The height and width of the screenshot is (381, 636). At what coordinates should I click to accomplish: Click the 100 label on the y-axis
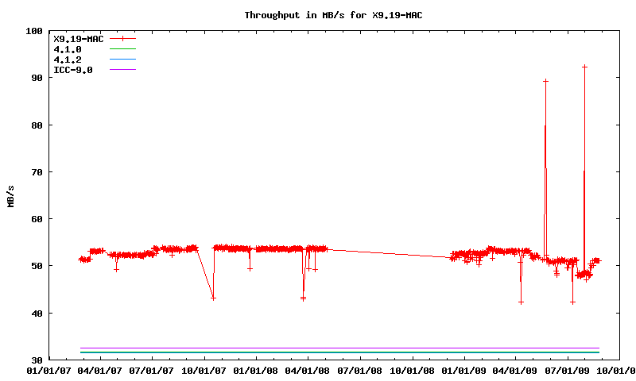(x=33, y=31)
